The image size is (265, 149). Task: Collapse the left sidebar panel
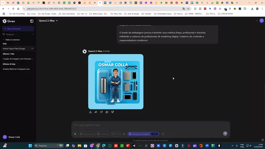click(x=32, y=21)
